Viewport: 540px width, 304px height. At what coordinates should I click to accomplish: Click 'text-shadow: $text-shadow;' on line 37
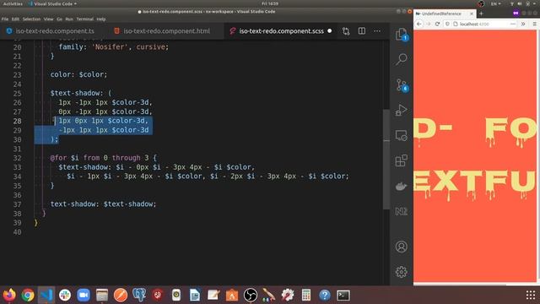coord(103,204)
